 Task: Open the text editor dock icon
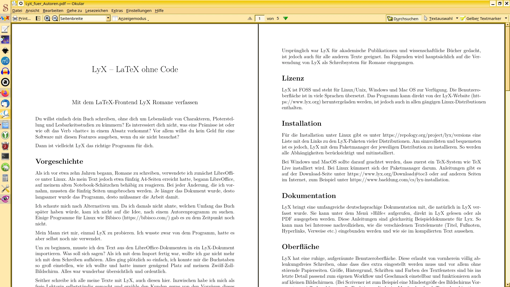5,29
